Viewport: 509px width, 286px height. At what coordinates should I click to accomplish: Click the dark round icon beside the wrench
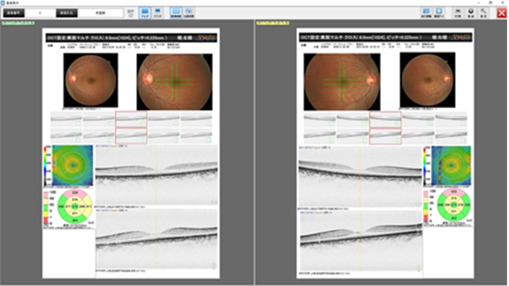[x=471, y=13]
